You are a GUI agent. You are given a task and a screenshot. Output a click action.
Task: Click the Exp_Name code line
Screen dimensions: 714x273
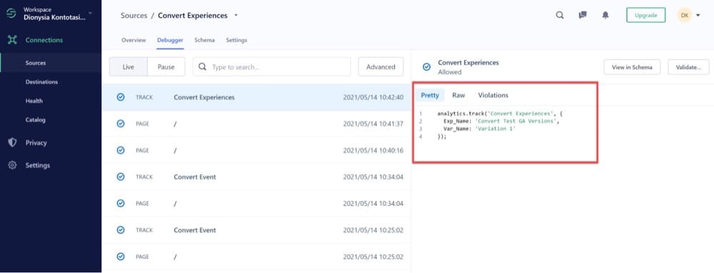click(501, 121)
